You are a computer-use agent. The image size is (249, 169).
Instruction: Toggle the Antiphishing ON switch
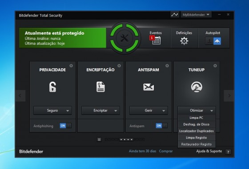click(x=66, y=126)
